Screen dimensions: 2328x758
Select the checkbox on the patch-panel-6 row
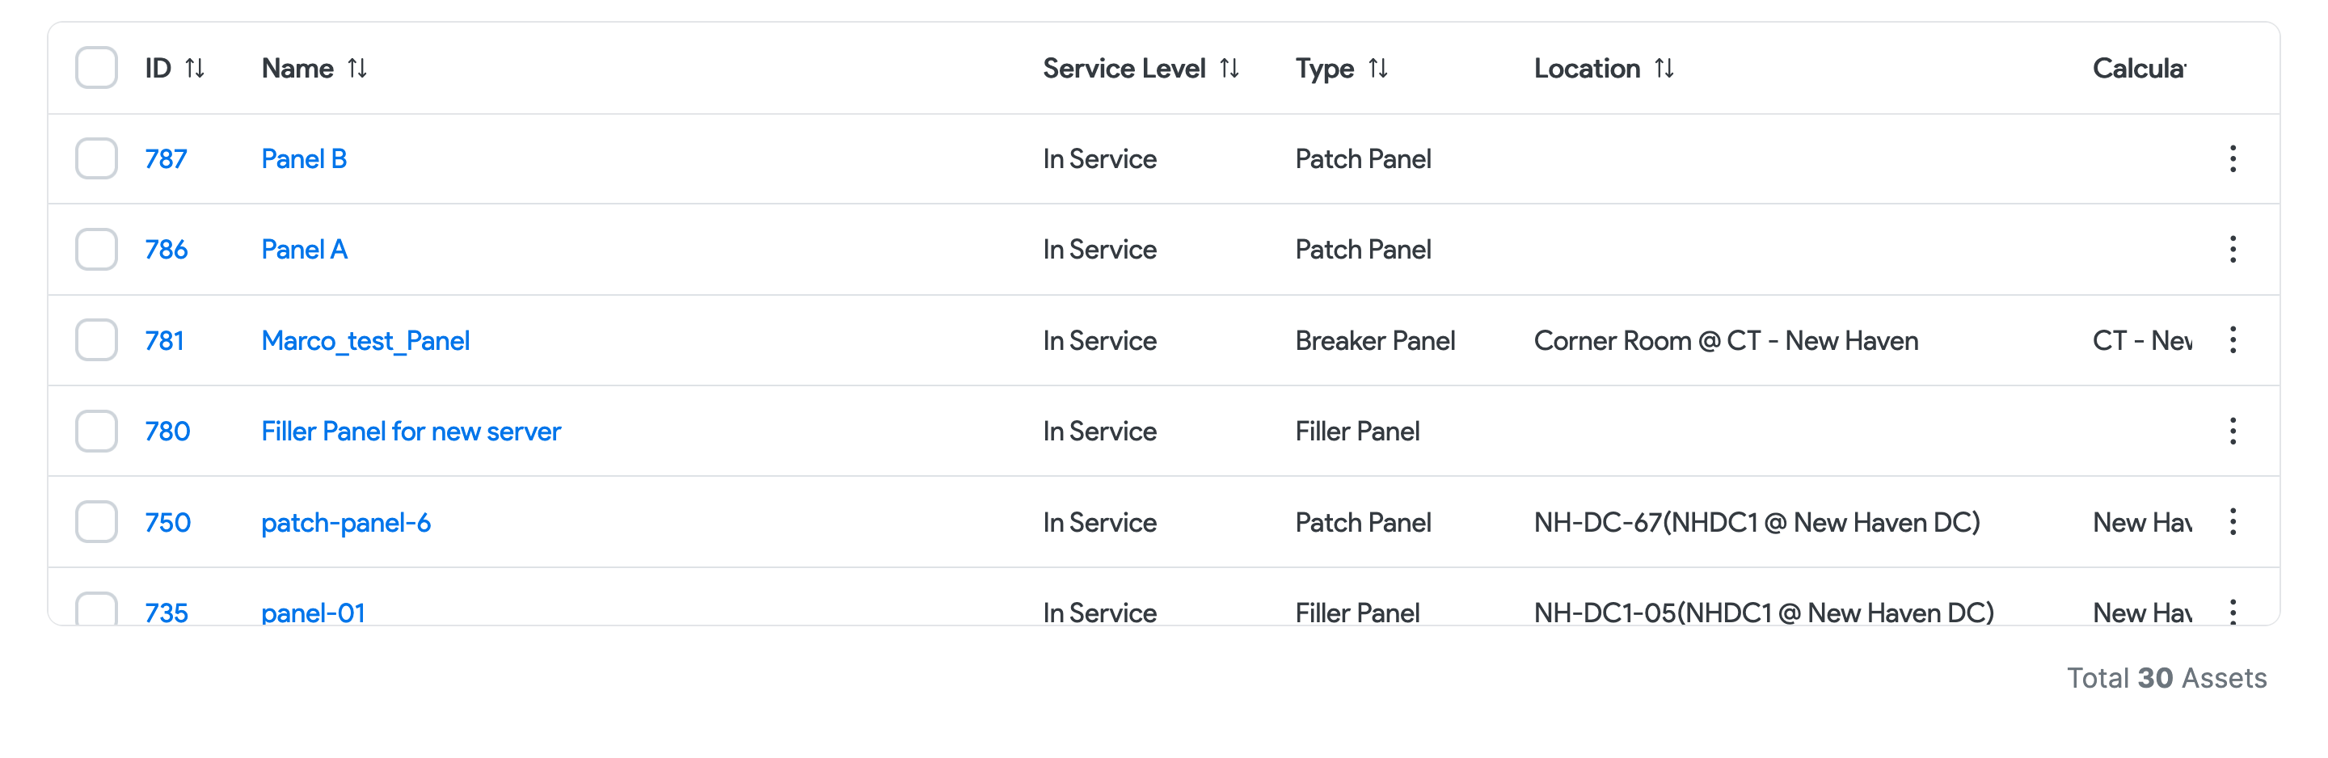coord(96,522)
